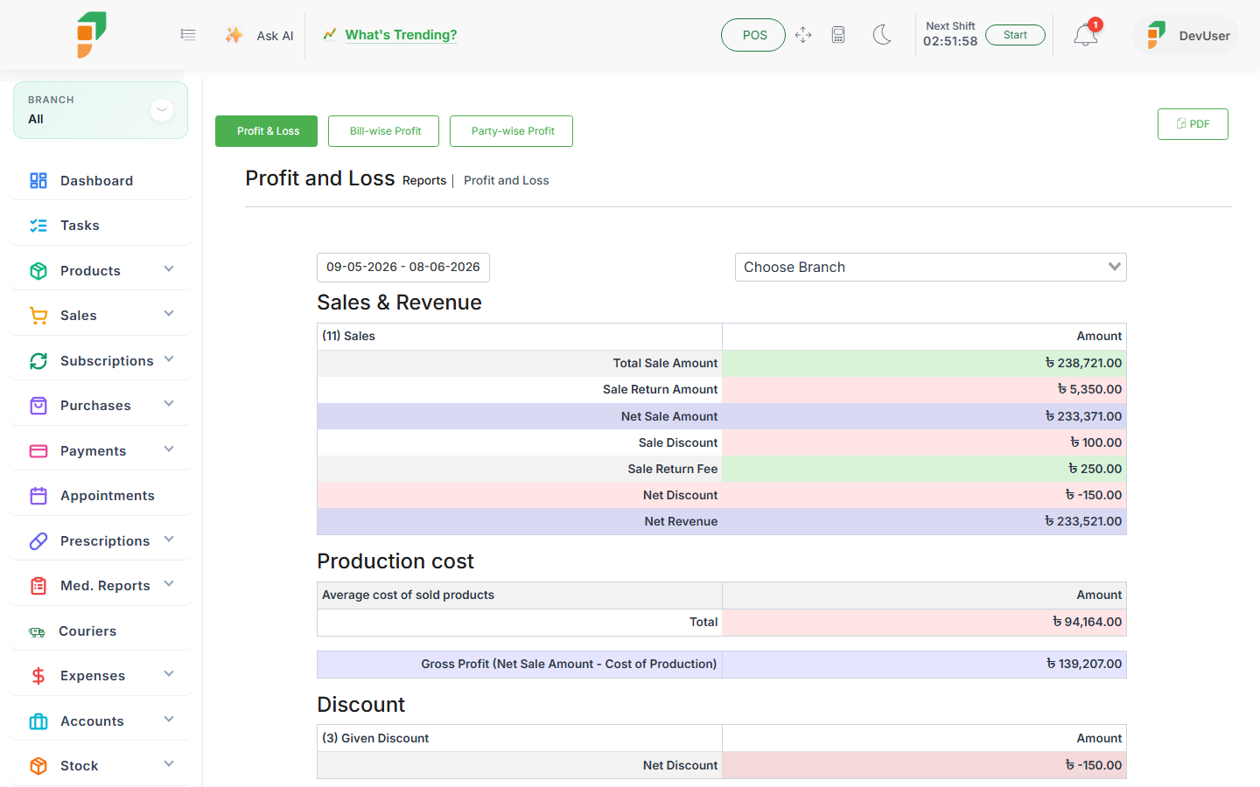Viewport: 1260px width, 787px height.
Task: Open DevUser profile menu
Action: coord(1186,36)
